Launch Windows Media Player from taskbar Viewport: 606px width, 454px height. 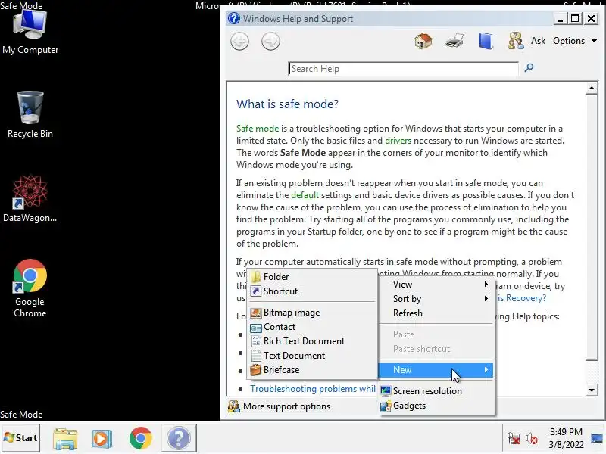pyautogui.click(x=102, y=438)
